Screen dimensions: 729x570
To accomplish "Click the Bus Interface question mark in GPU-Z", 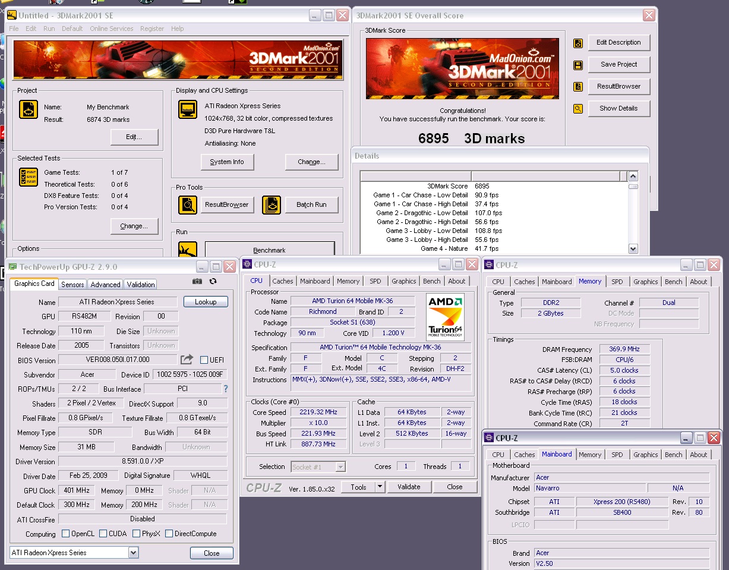I will [x=225, y=389].
